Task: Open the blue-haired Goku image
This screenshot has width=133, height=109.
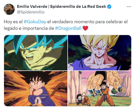Action: point(36,53)
